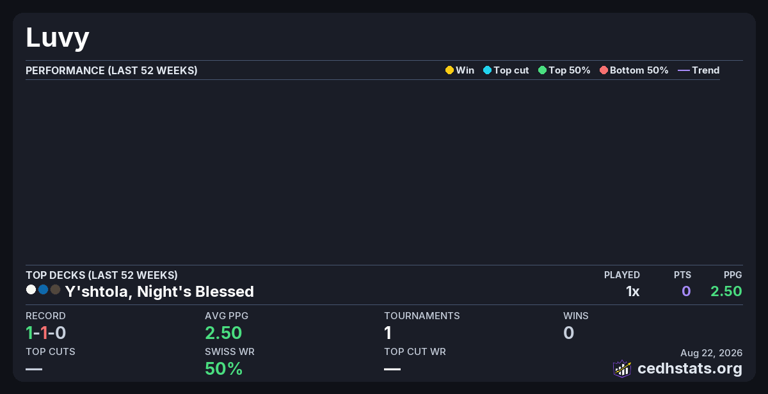Viewport: 768px width, 394px height.
Task: Open the cedhstats.org link
Action: 690,368
